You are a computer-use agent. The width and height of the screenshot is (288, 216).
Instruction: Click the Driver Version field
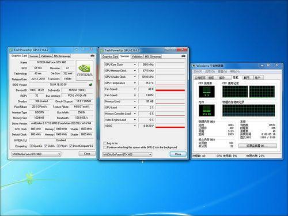(61, 123)
